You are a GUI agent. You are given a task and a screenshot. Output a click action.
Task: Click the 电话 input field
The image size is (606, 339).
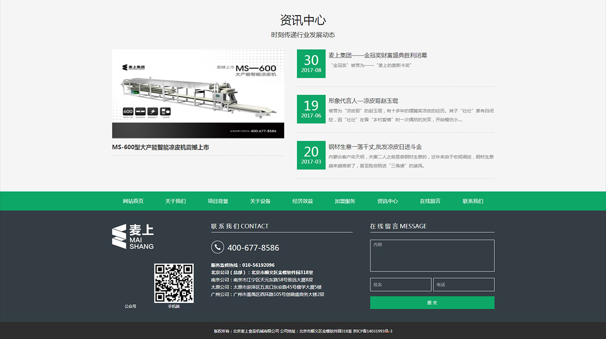464,285
